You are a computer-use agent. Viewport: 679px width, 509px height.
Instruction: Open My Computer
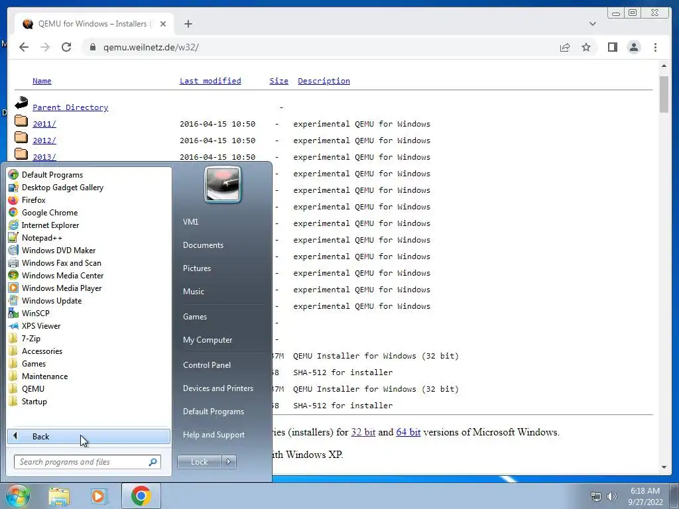coord(208,340)
